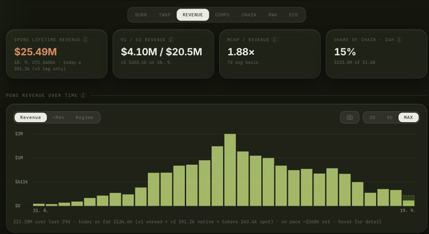
Task: Click the 15% share of chain value
Action: [x=344, y=52]
